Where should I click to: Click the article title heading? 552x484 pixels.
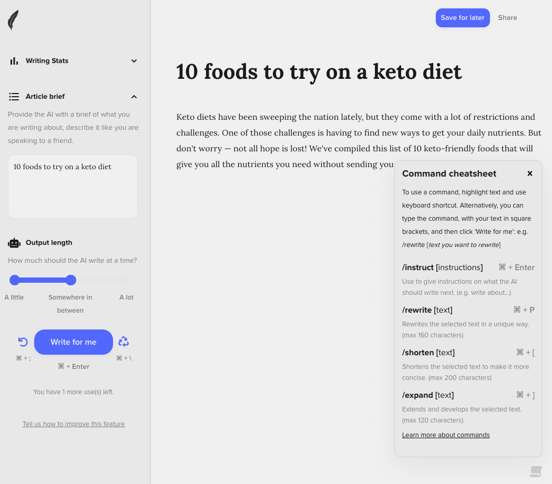point(319,72)
